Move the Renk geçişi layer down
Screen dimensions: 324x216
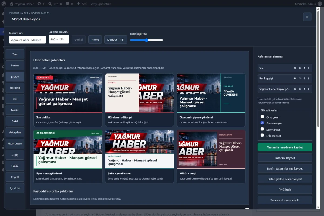coord(308,79)
